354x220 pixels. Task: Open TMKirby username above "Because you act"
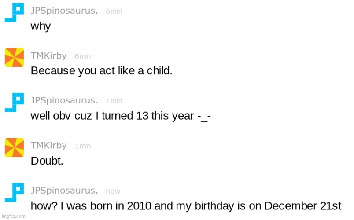(49, 56)
